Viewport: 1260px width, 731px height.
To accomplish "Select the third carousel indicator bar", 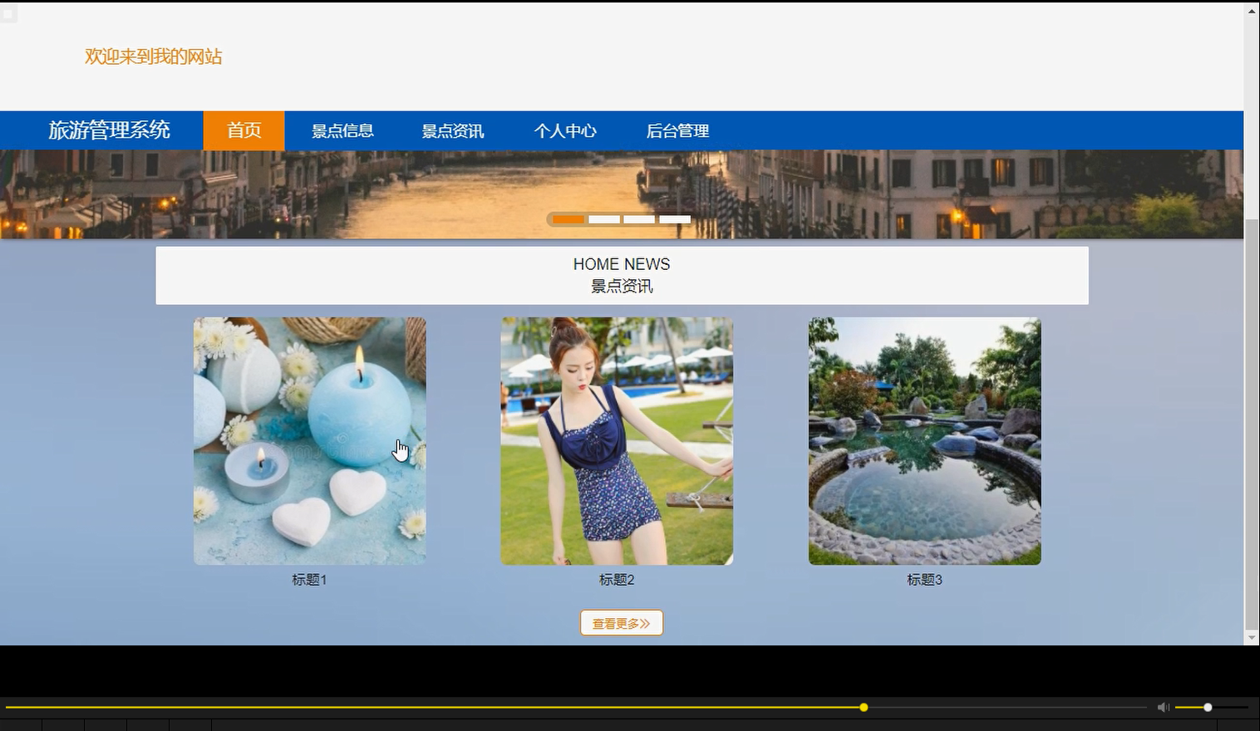I will (x=638, y=218).
